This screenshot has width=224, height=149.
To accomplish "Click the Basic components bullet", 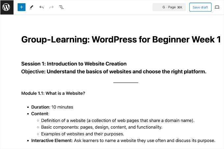I will pos(101,127).
